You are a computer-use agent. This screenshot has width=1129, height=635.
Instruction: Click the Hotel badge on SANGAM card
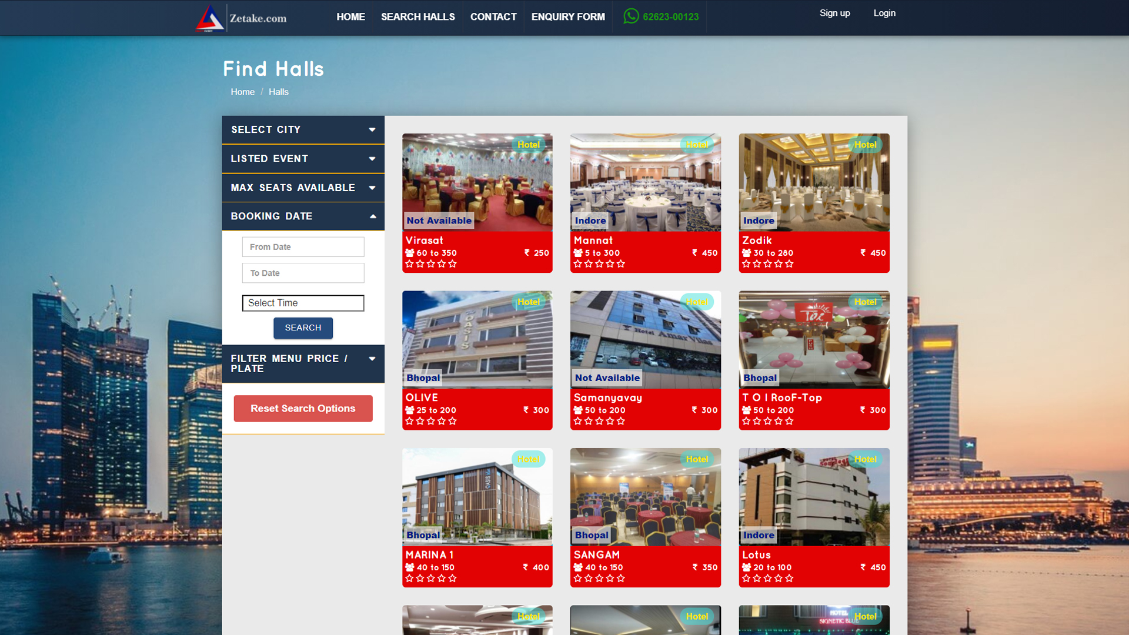[697, 459]
